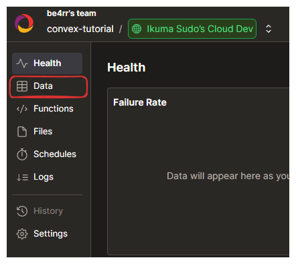Click the Data table icon
296x264 pixels.
click(22, 86)
